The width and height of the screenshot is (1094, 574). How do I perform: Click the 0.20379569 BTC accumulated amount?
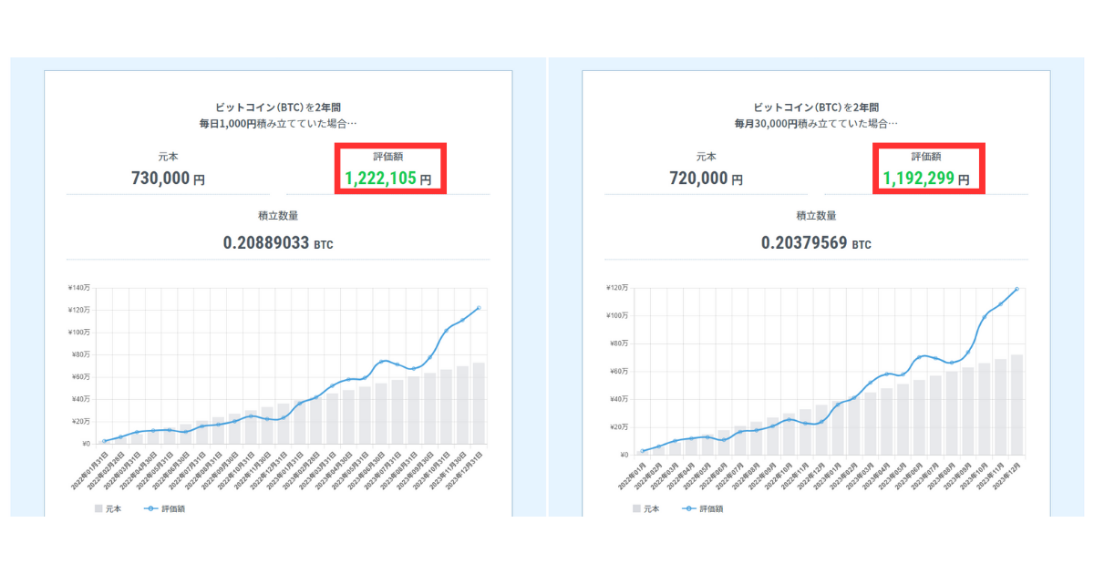(816, 243)
